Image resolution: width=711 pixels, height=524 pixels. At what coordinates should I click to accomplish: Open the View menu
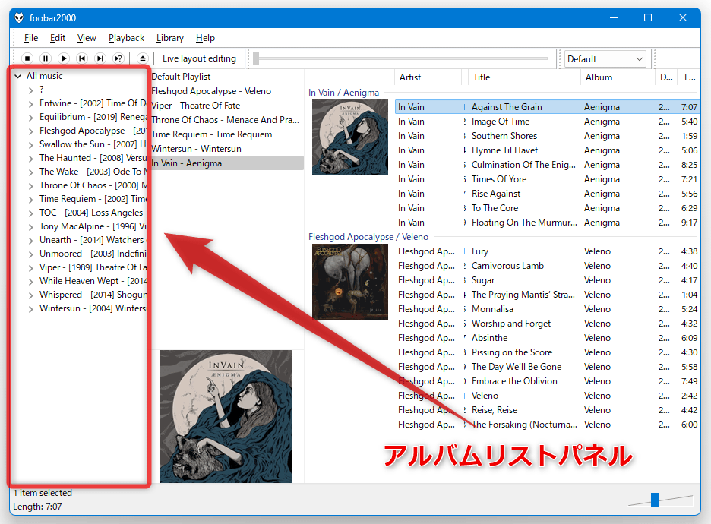coord(87,38)
